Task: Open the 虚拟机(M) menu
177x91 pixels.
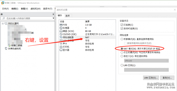Action: click(35, 9)
